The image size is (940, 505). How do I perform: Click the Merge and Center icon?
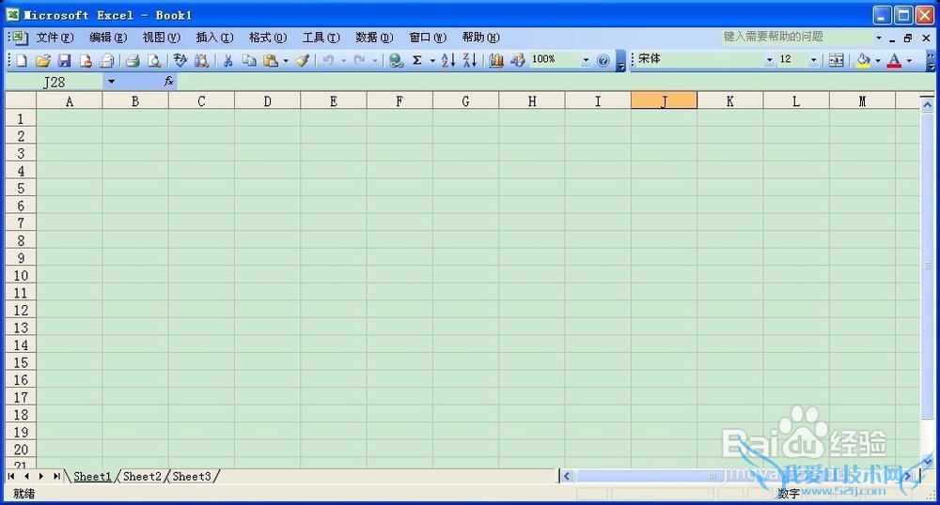click(837, 60)
